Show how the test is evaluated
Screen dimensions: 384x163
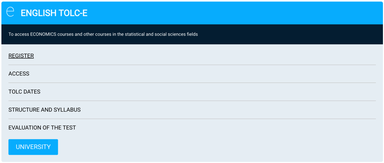[42, 128]
